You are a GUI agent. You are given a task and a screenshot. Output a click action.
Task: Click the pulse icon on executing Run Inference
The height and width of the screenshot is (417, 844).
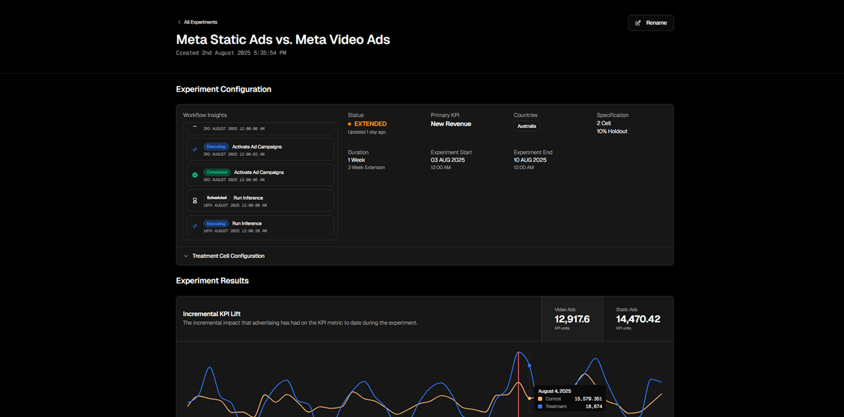(195, 226)
